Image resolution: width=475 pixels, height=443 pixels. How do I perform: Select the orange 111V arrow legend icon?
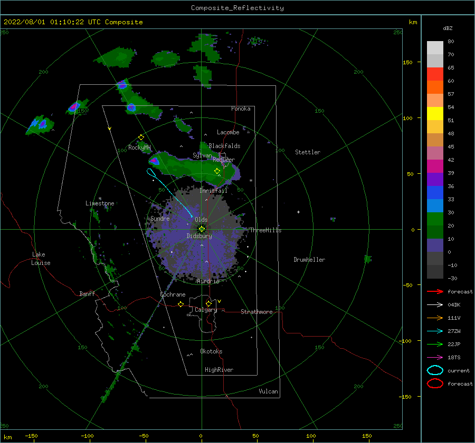pos(435,318)
